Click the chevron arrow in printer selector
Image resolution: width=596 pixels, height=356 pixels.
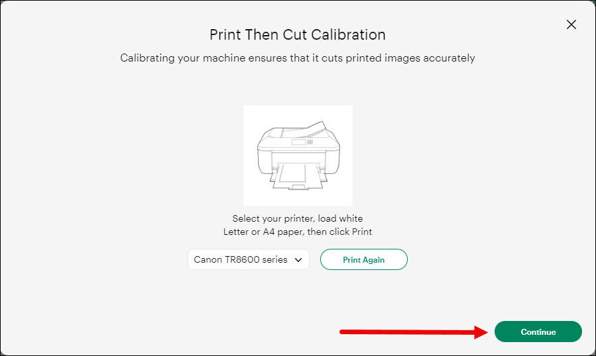click(x=298, y=260)
